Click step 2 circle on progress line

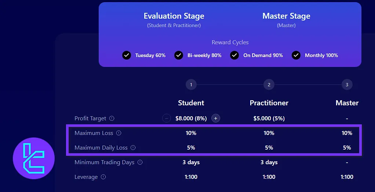[269, 85]
